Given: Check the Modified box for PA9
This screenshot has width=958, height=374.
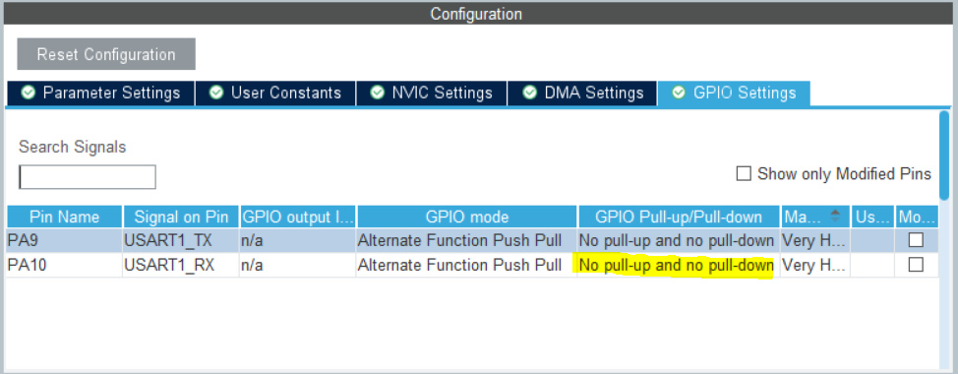Looking at the screenshot, I should click(x=916, y=241).
